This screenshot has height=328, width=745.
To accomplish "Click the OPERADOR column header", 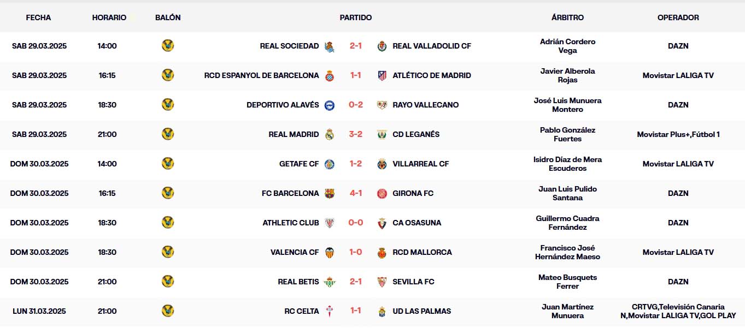I will click(x=678, y=17).
